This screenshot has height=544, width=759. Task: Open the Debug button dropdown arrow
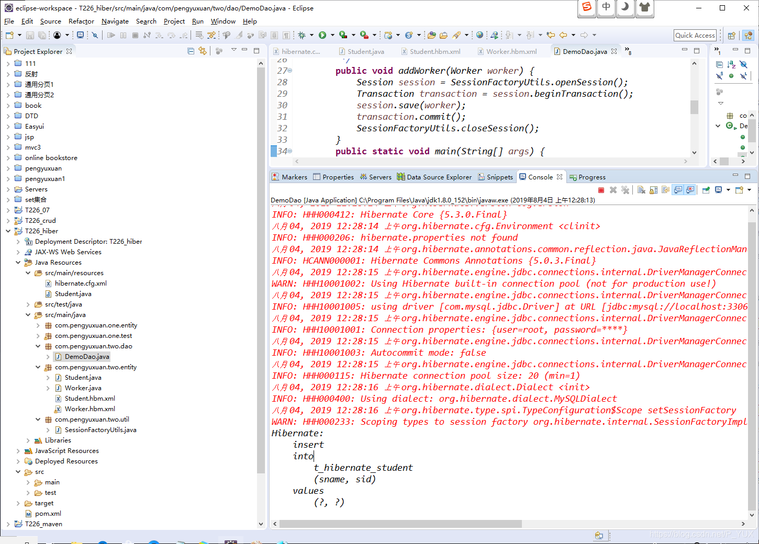tap(311, 35)
